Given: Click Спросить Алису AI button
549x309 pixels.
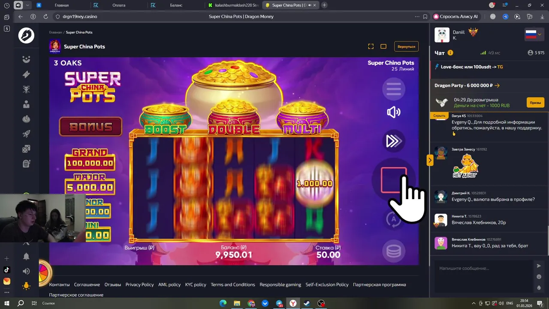Looking at the screenshot, I should [x=455, y=16].
